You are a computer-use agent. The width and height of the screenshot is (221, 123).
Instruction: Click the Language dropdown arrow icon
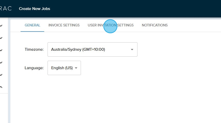(76, 68)
